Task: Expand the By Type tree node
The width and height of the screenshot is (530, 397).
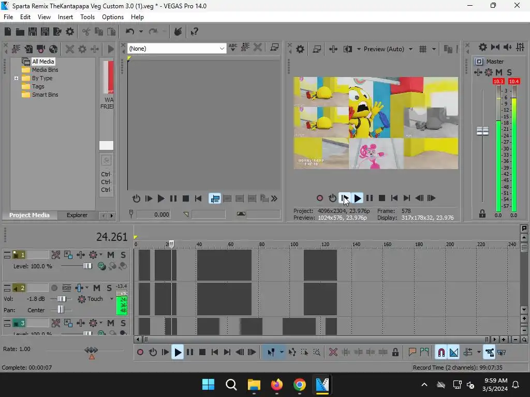Action: (x=16, y=79)
